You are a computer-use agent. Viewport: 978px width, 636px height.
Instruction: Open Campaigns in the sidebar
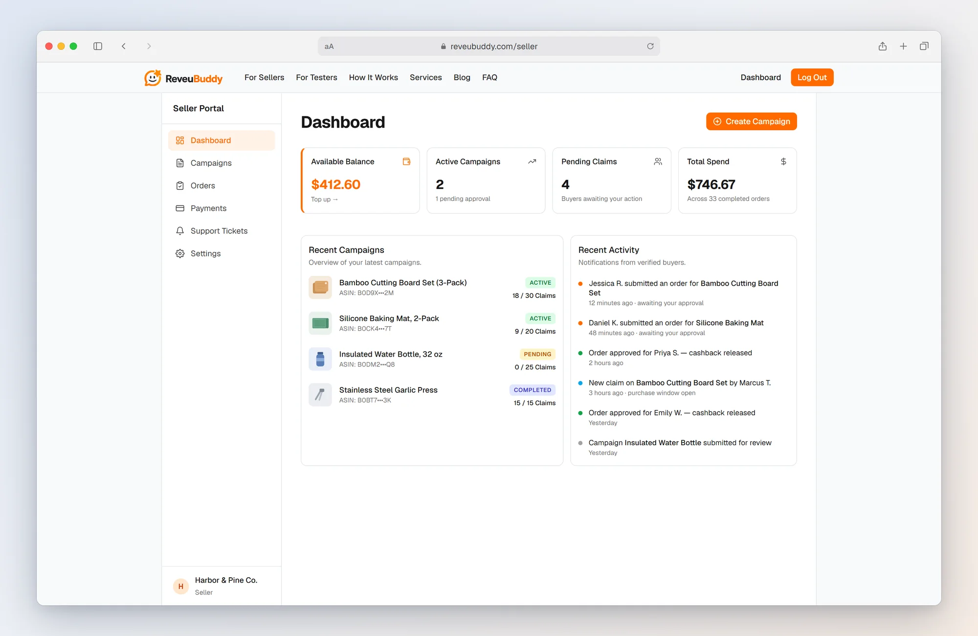[x=222, y=163]
